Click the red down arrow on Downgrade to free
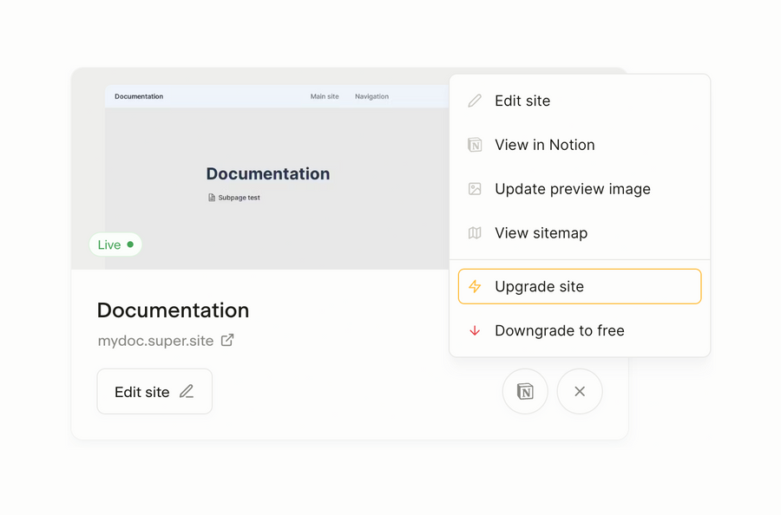The width and height of the screenshot is (781, 515). 475,330
